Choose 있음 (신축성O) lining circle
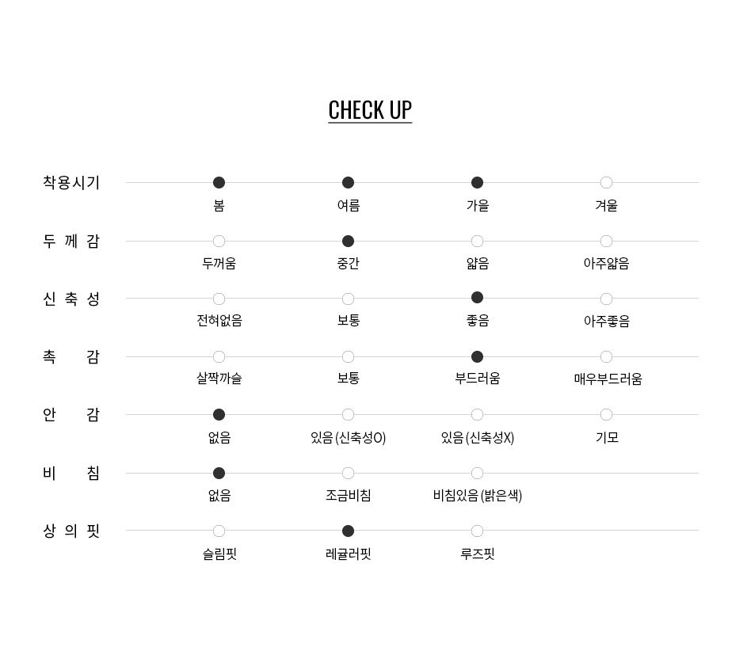The image size is (747, 647). click(348, 415)
